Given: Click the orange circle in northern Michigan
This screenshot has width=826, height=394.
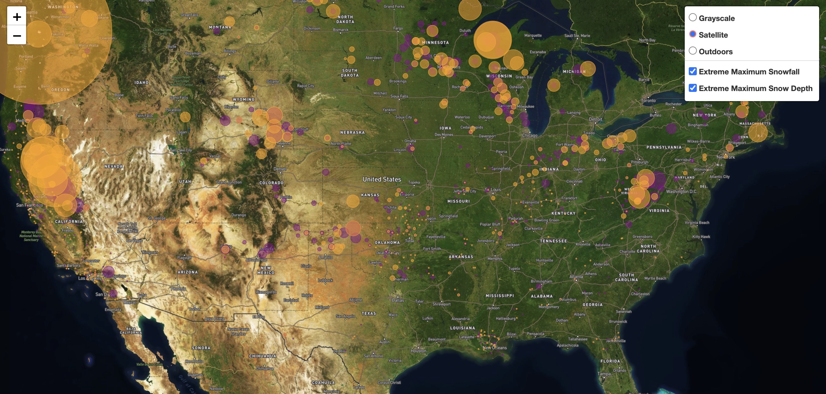Looking at the screenshot, I should (x=587, y=69).
